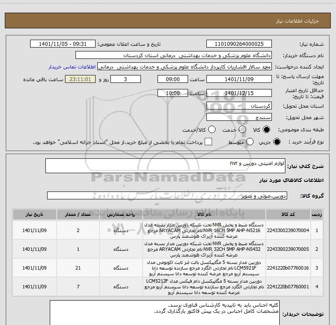Image resolution: width=336 pixels, height=325 pixels.
Task: Click the unit دستگاه in row 3
Action: [121, 268]
